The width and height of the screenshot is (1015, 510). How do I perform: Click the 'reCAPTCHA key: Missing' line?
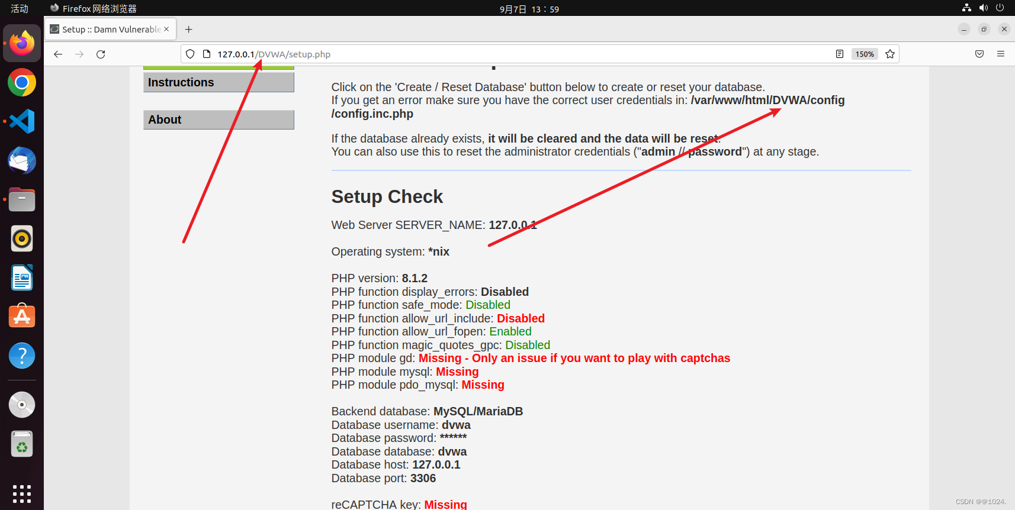coord(399,504)
